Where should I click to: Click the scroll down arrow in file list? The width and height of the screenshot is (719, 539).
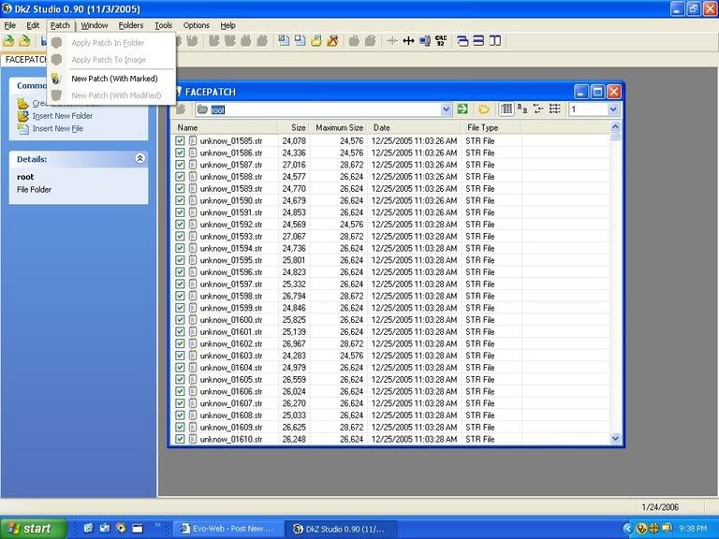click(x=615, y=439)
